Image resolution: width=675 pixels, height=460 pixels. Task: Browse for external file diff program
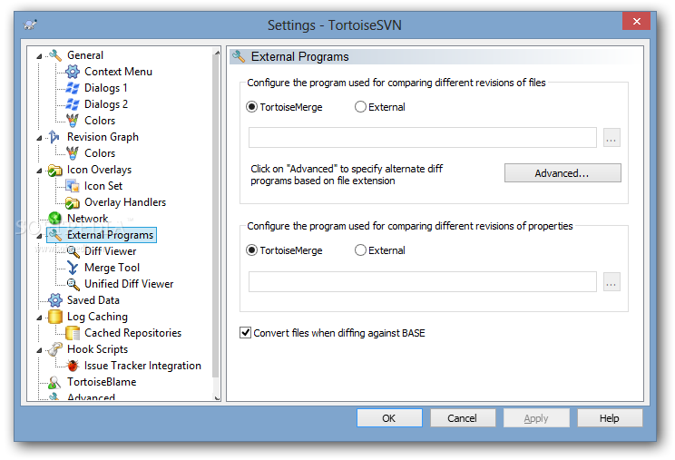pyautogui.click(x=611, y=138)
